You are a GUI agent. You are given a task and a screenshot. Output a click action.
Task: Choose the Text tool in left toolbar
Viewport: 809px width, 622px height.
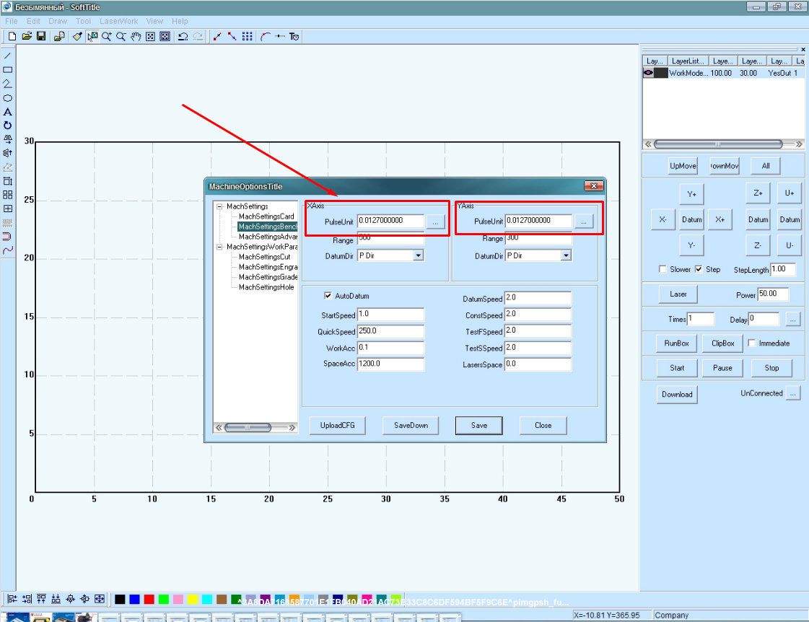pyautogui.click(x=8, y=112)
